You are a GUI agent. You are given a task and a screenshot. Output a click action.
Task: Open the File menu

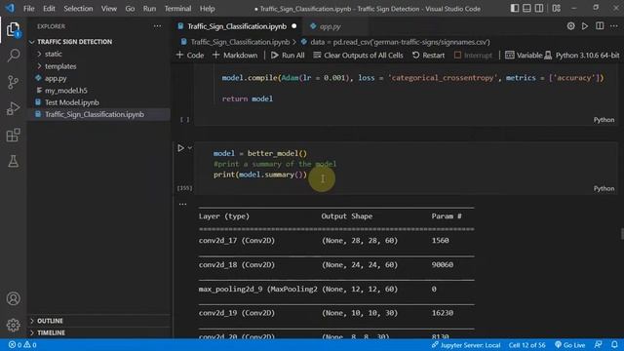coord(28,9)
